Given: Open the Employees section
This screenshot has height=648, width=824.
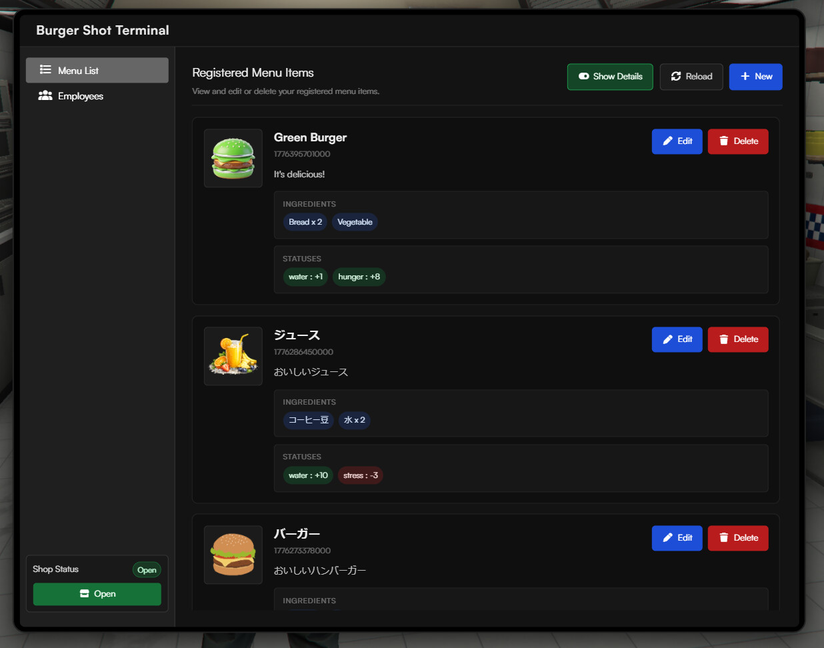Looking at the screenshot, I should (x=97, y=96).
